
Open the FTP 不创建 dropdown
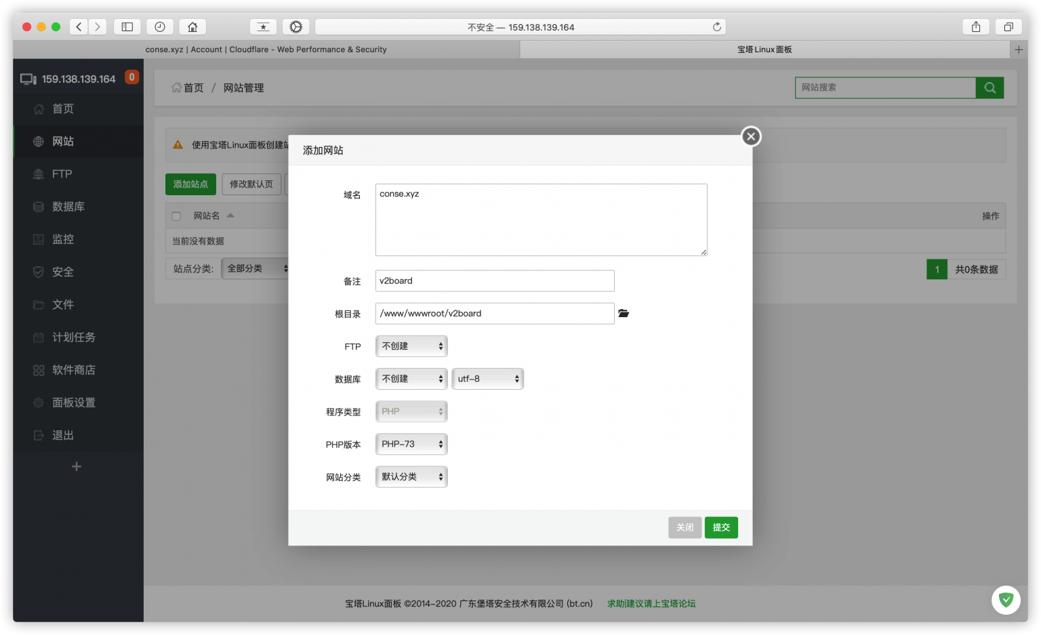click(411, 346)
